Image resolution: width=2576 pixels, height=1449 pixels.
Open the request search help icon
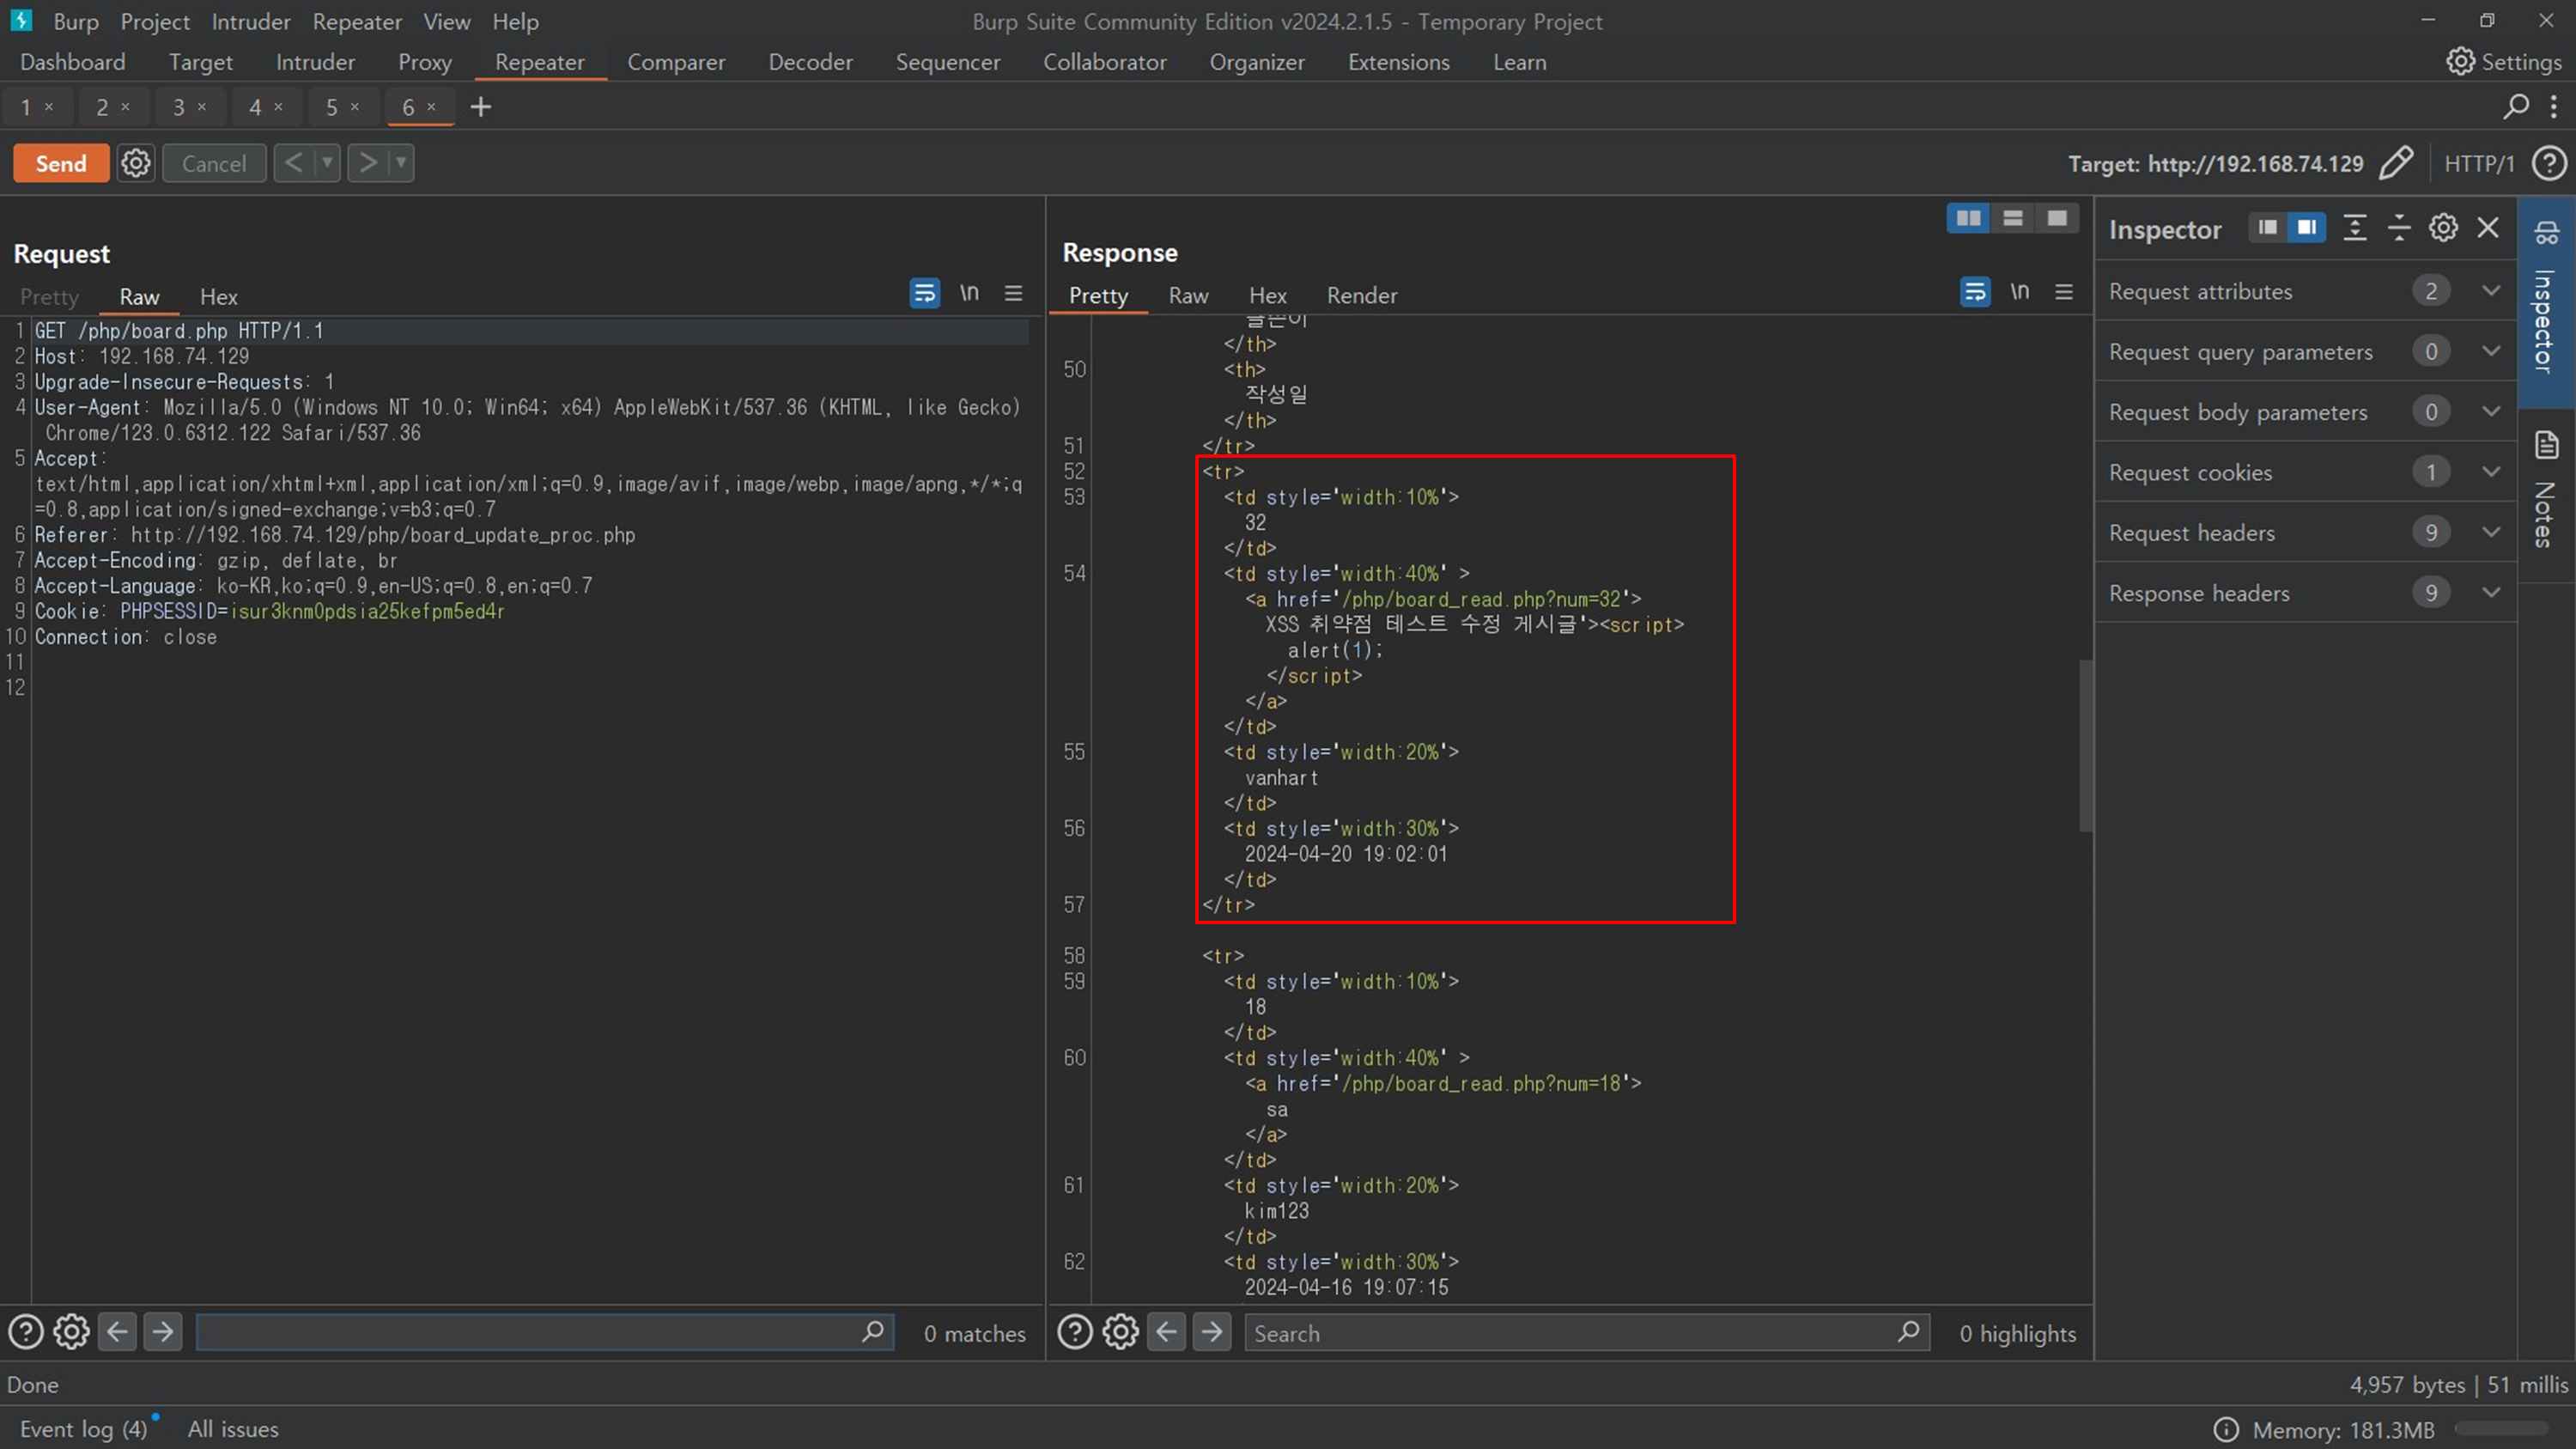(26, 1332)
